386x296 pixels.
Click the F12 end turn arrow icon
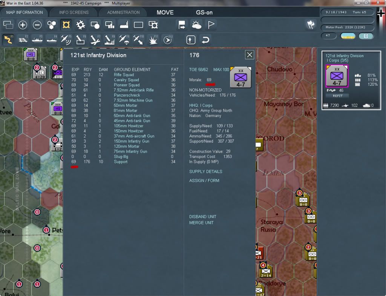point(168,40)
